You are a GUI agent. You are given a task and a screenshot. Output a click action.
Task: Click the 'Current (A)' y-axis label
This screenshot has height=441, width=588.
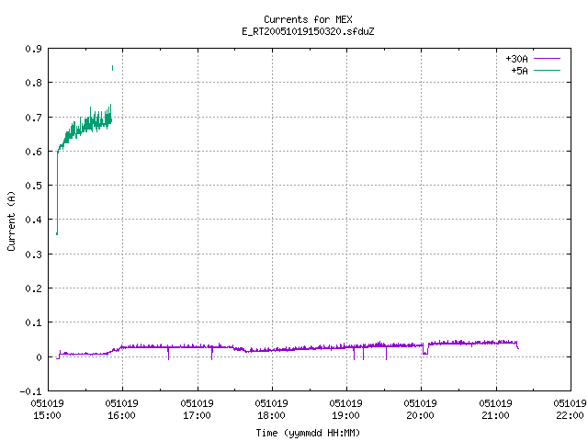tap(11, 220)
